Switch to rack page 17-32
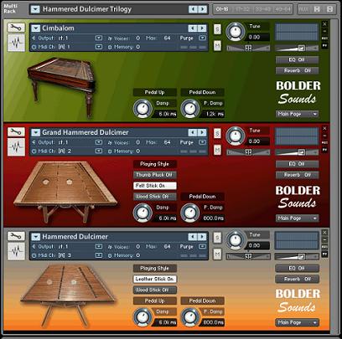Image resolution: width=342 pixels, height=339 pixels. pos(242,9)
